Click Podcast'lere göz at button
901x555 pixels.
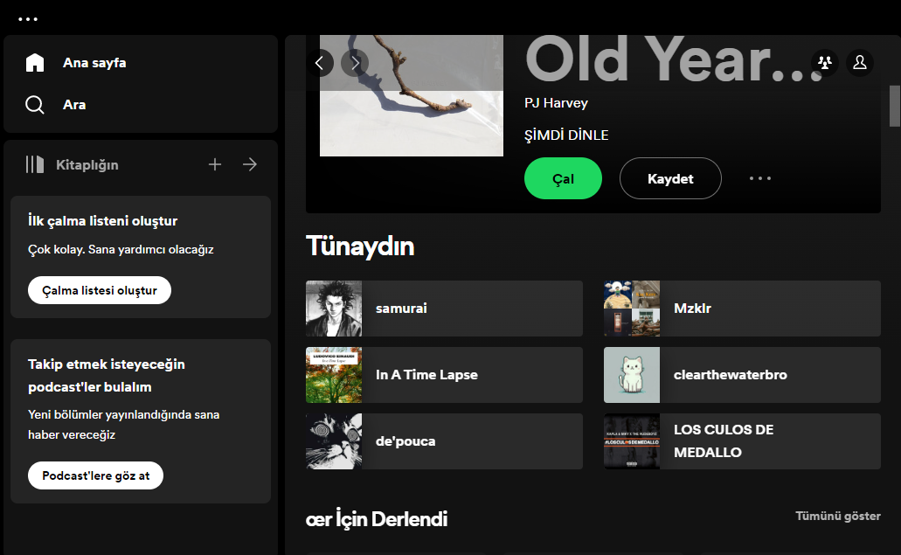coord(95,475)
